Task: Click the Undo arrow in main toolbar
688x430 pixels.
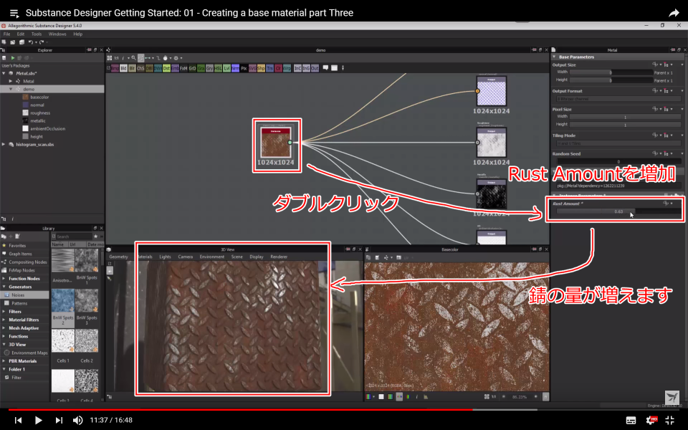Action: (30, 42)
